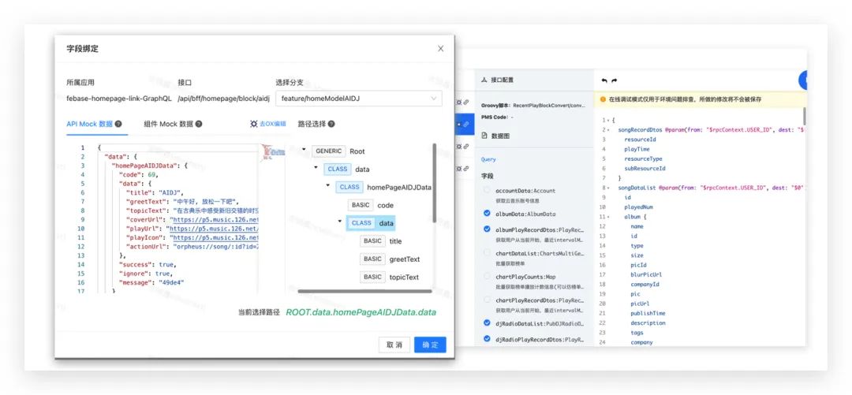The width and height of the screenshot is (852, 395).
Task: Click the Query section label in background panel
Action: (488, 160)
